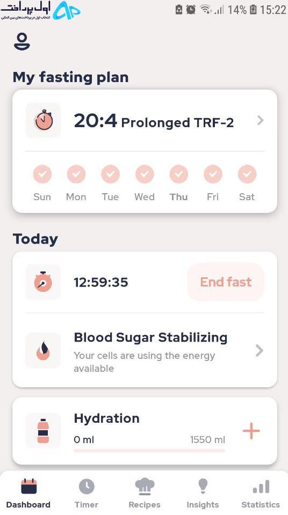
Task: Tap the stopwatch icon beside 20:4 plan
Action: pyautogui.click(x=43, y=120)
